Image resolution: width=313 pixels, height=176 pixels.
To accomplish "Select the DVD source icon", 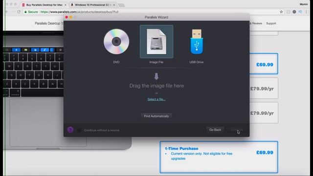I will pyautogui.click(x=116, y=42).
